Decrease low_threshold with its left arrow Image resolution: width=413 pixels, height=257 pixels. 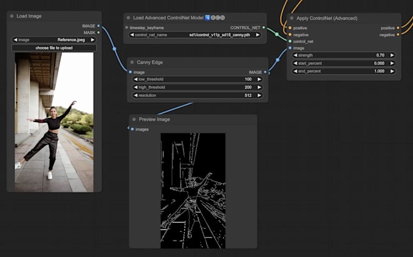[x=135, y=79]
